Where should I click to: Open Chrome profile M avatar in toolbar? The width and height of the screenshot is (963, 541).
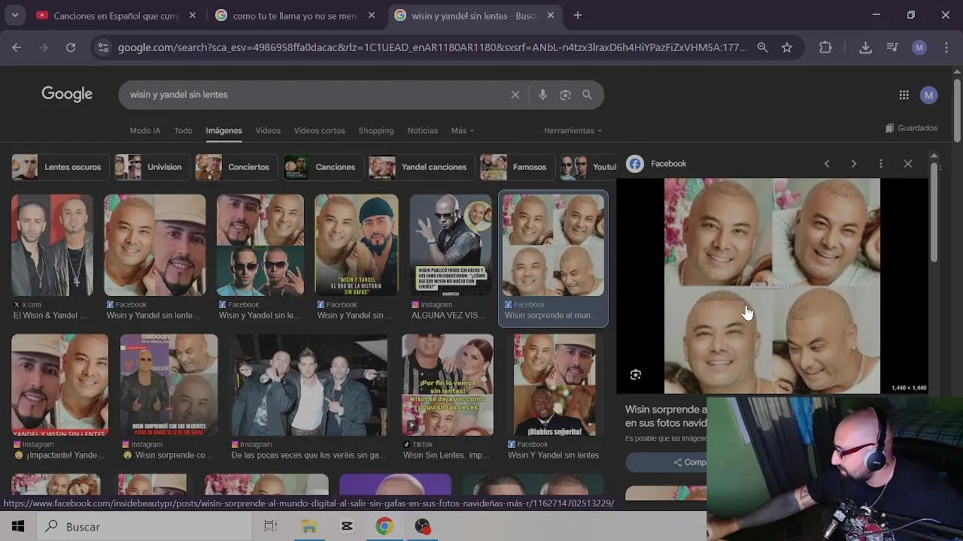click(919, 47)
